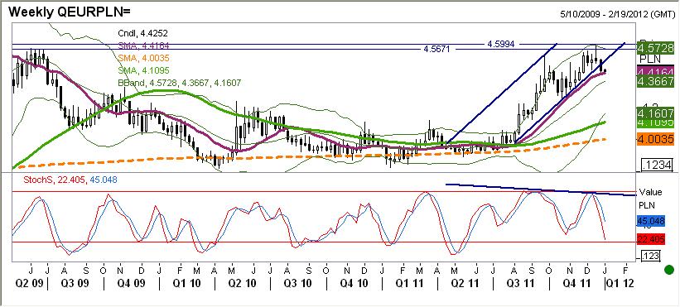This screenshot has height=307, width=680.
Task: Click the orange 4.0035 price axis tag
Action: tap(655, 139)
